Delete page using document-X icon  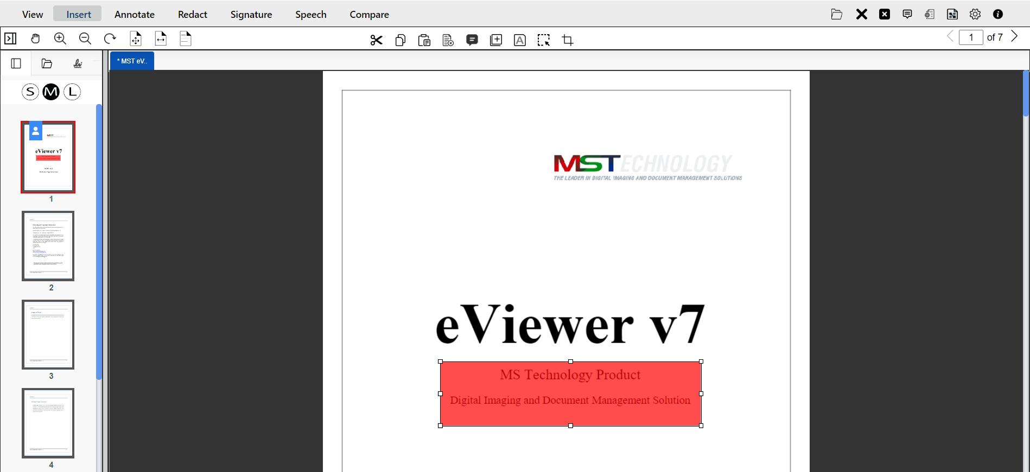click(448, 40)
